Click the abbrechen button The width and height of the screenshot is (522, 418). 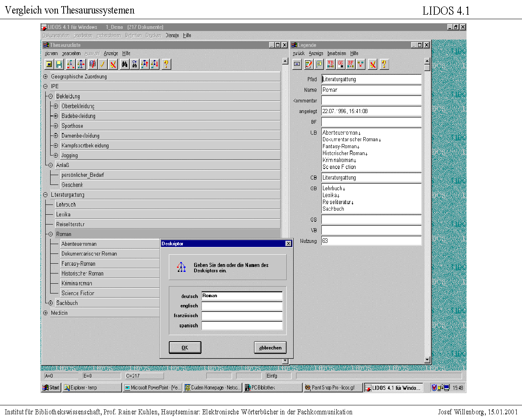click(x=270, y=348)
